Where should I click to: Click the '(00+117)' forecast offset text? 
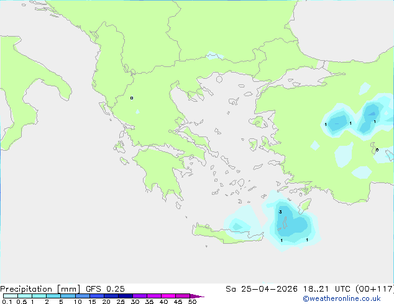point(374,289)
